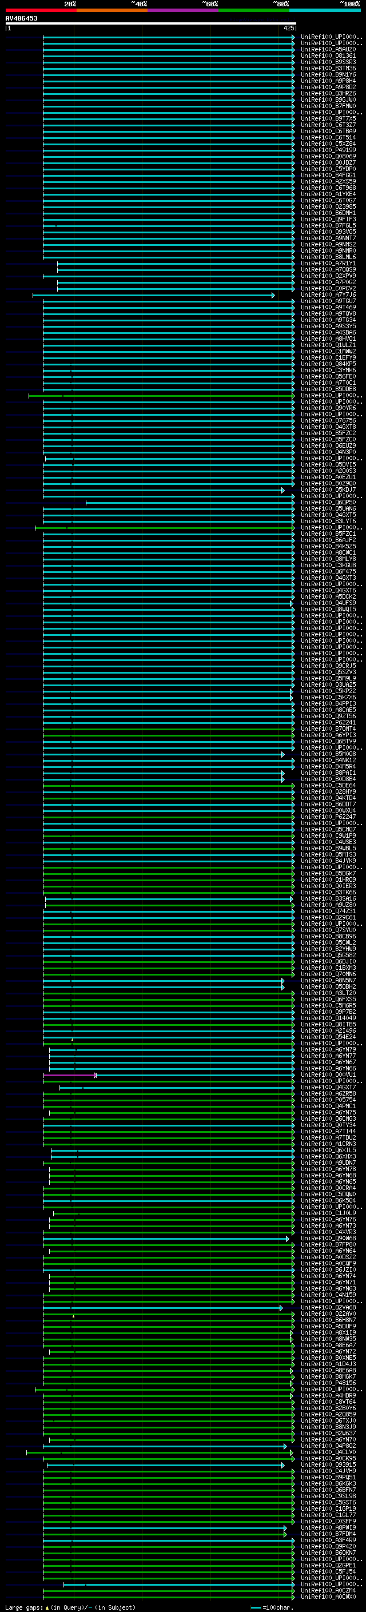
Task: Select label UniRef100_Q08069
Action: click(x=328, y=157)
